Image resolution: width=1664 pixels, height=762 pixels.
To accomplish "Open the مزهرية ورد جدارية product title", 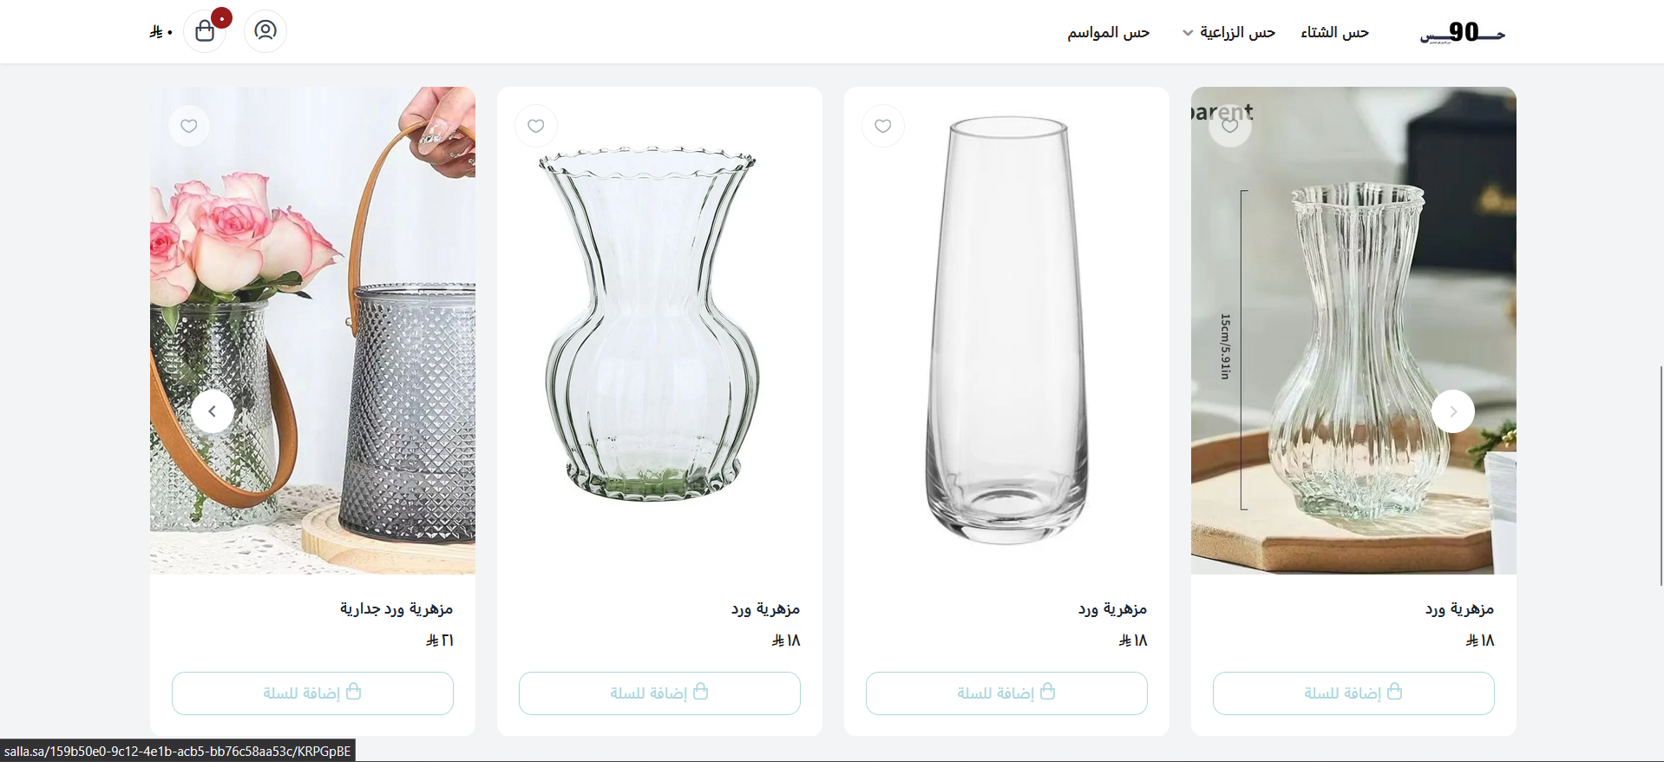I will 396,608.
